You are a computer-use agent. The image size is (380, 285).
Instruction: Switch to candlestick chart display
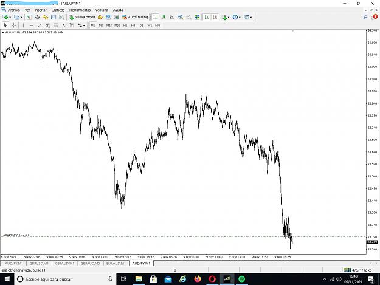pos(164,17)
